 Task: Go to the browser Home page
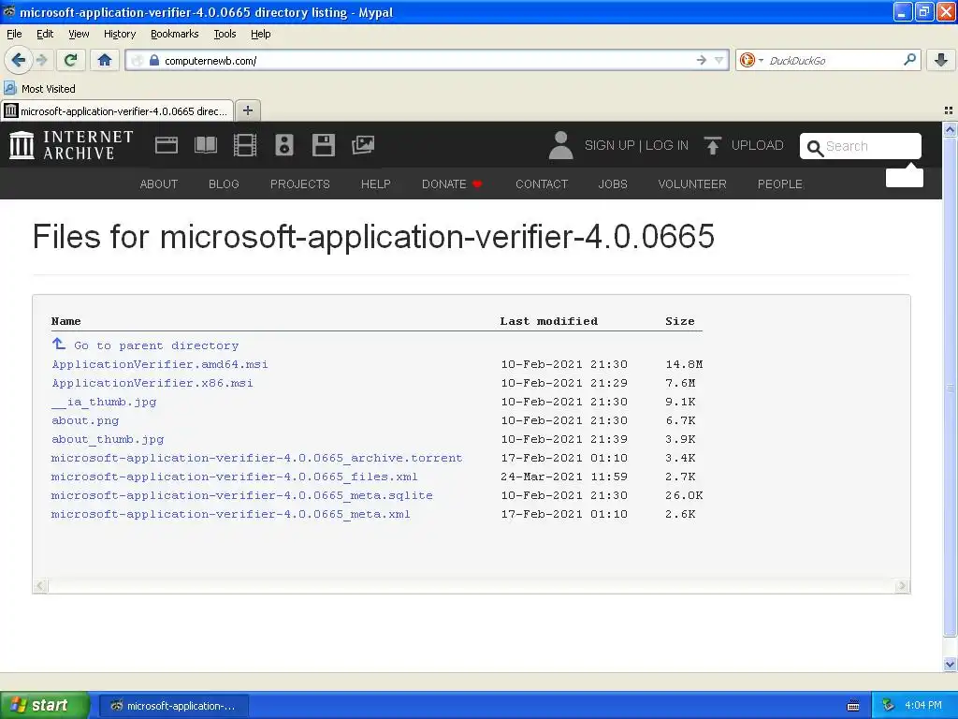click(105, 60)
